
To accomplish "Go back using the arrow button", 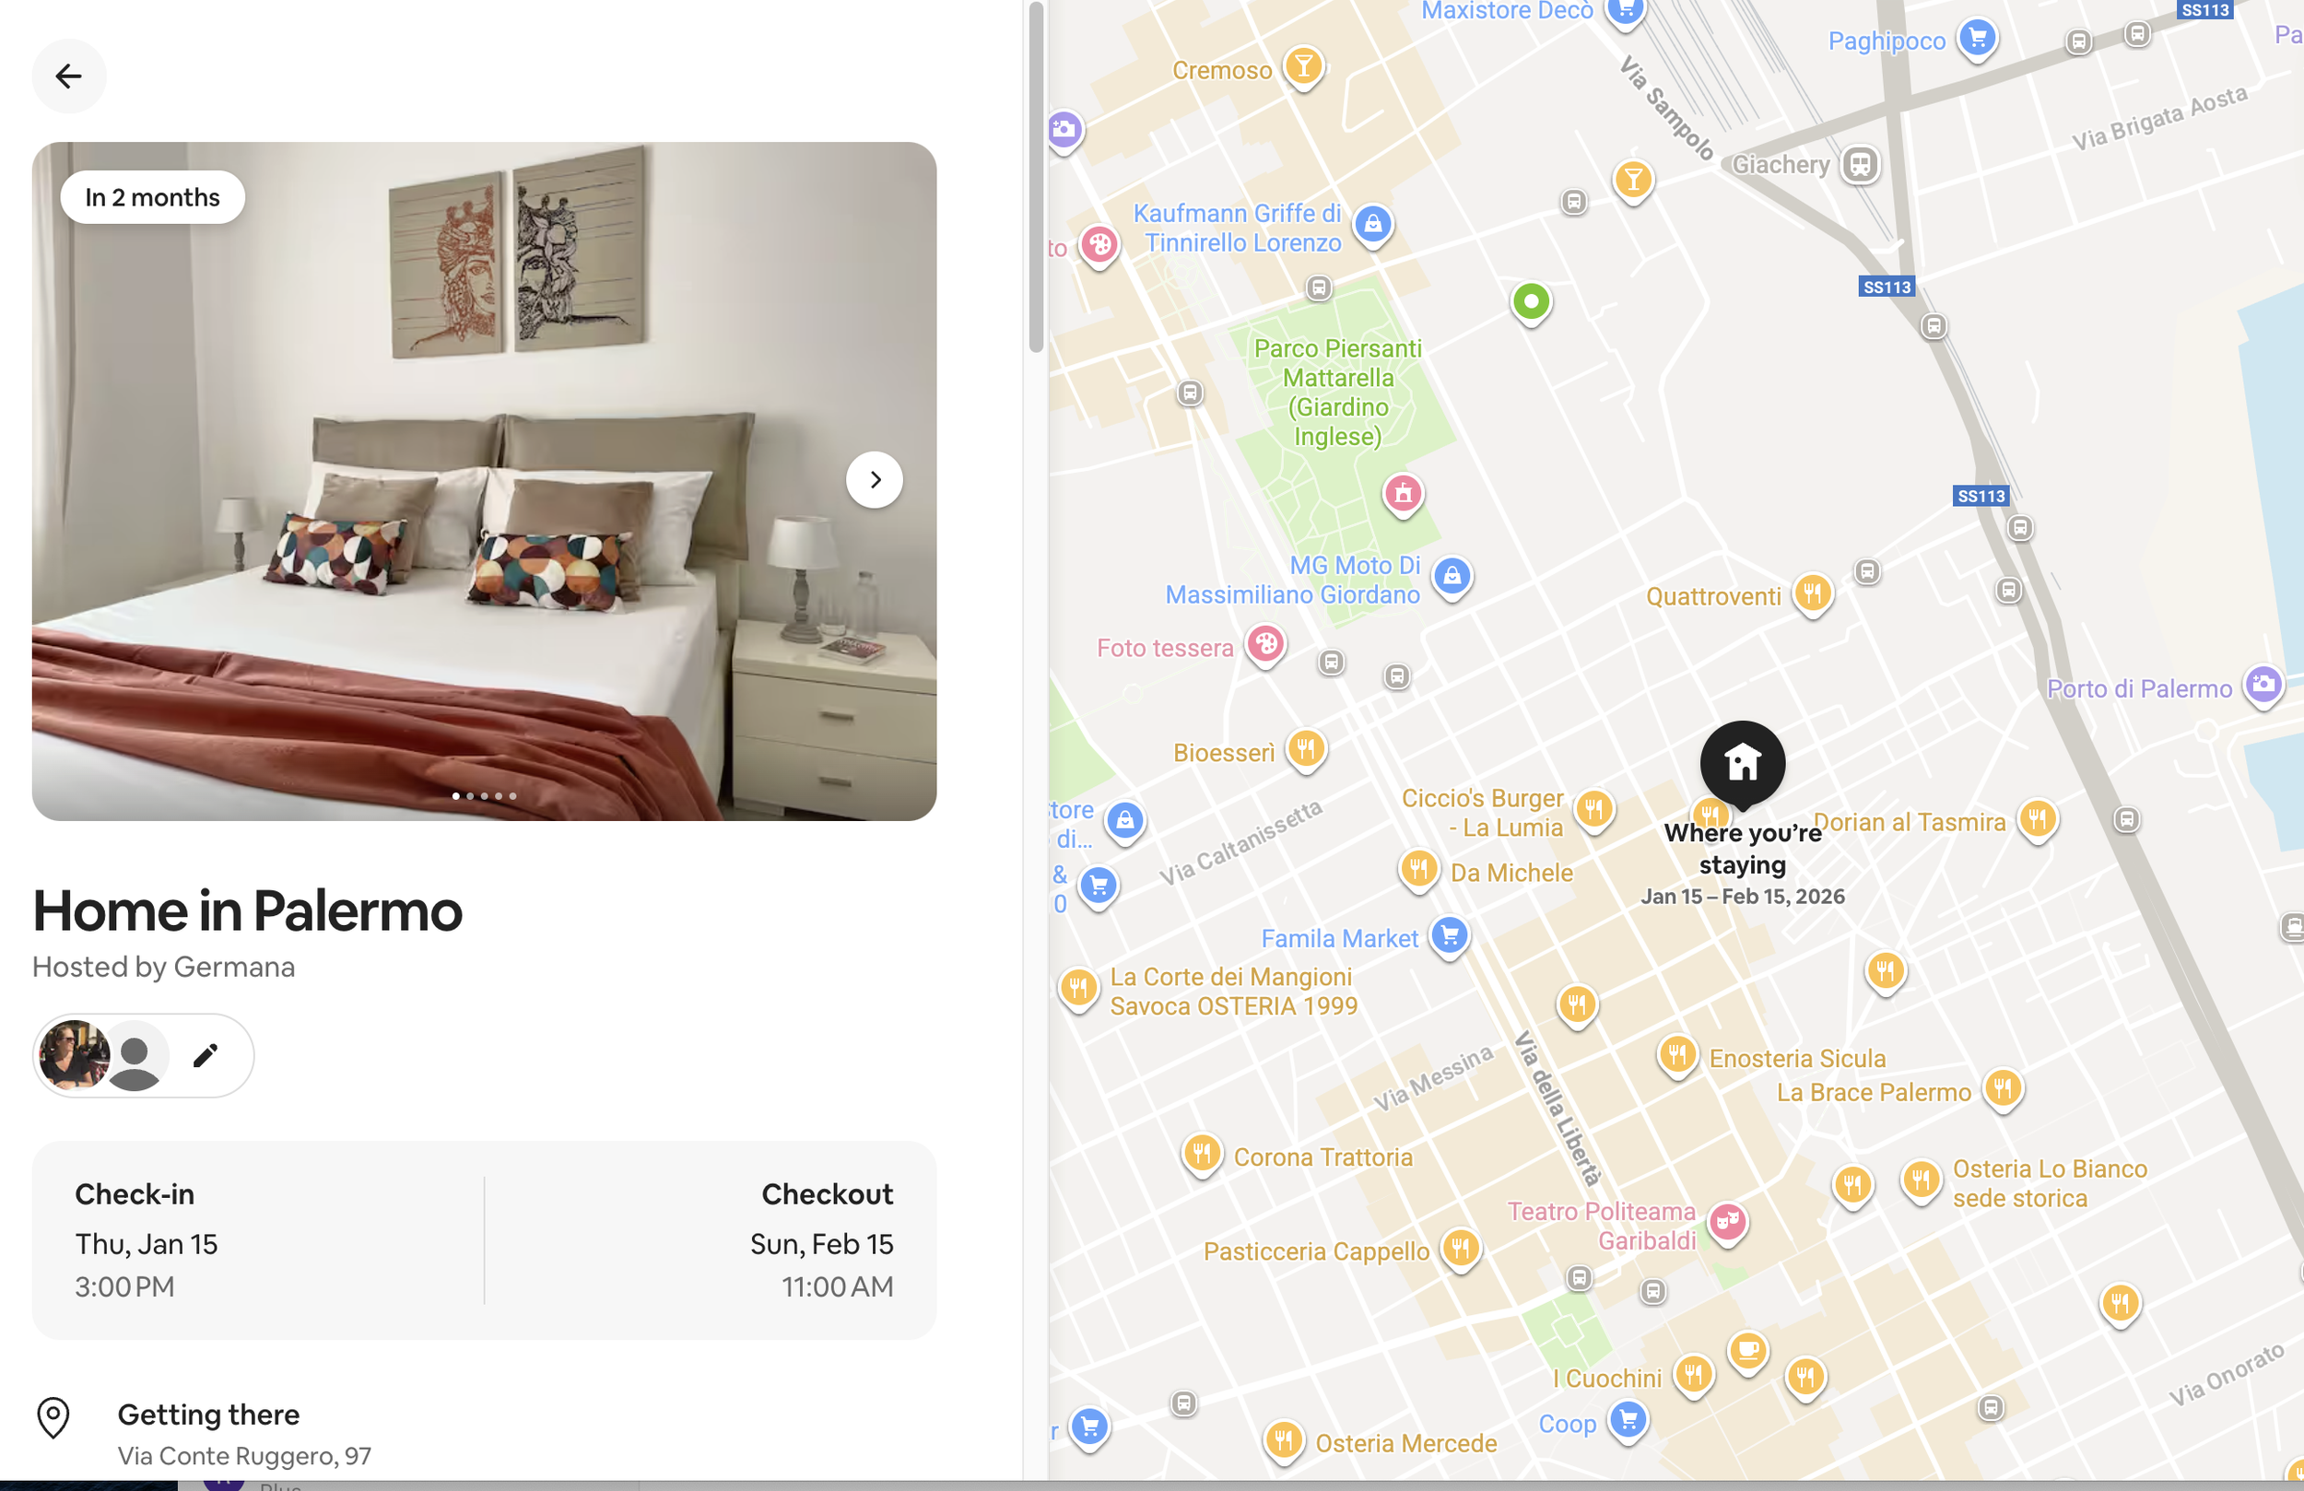I will click(69, 76).
